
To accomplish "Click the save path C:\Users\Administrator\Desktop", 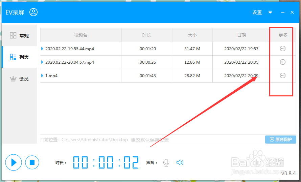I will (95, 140).
